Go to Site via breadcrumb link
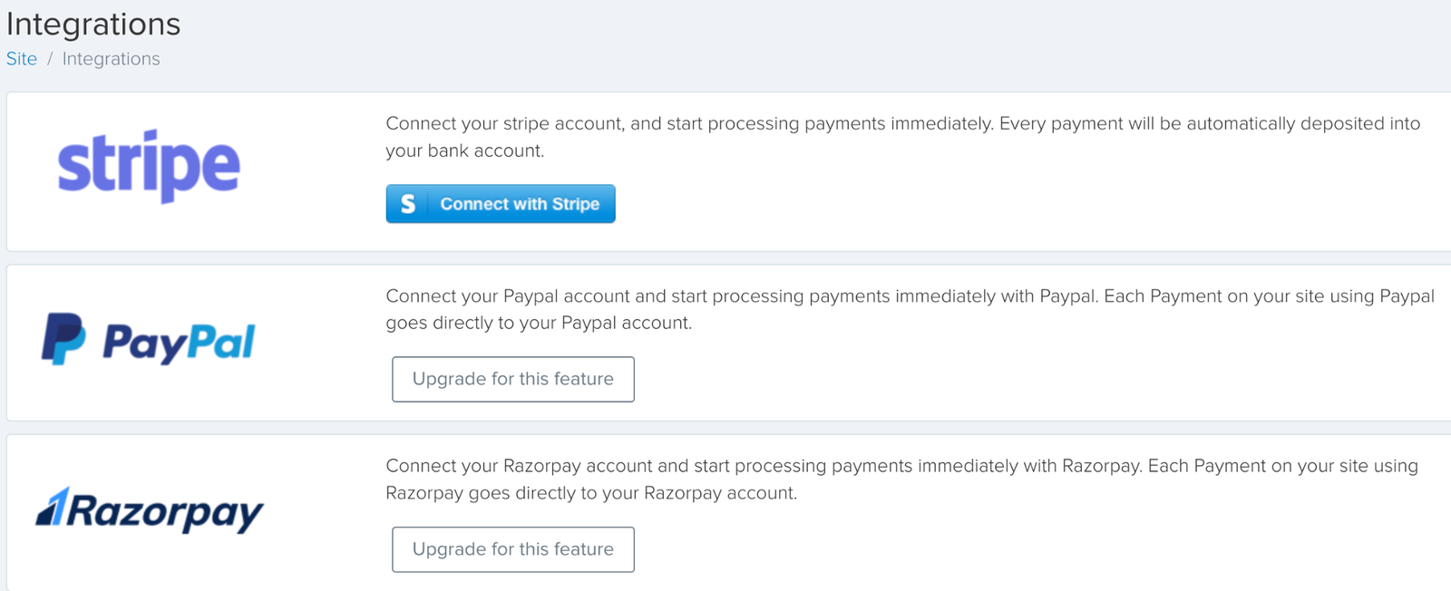 22,59
